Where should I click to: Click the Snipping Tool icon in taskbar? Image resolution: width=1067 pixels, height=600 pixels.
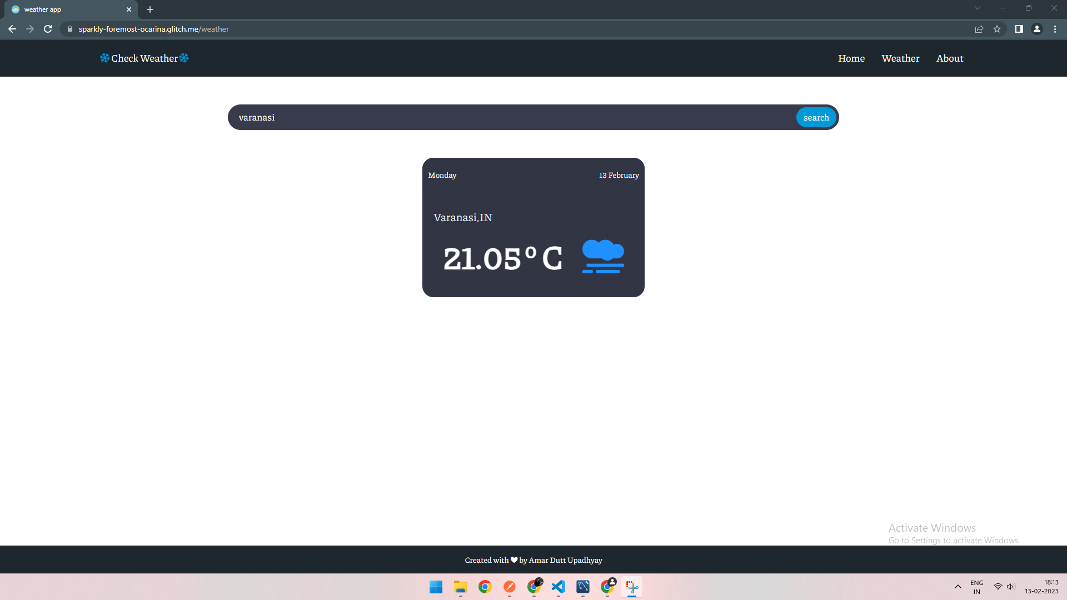click(x=632, y=587)
